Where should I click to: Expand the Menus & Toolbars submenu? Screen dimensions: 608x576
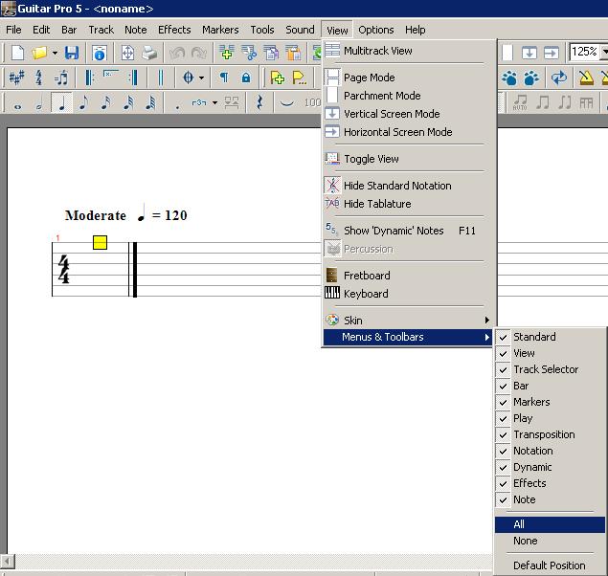click(408, 337)
